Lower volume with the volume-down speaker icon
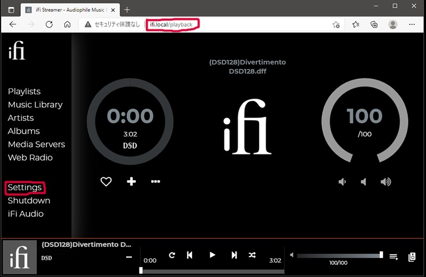 342,182
